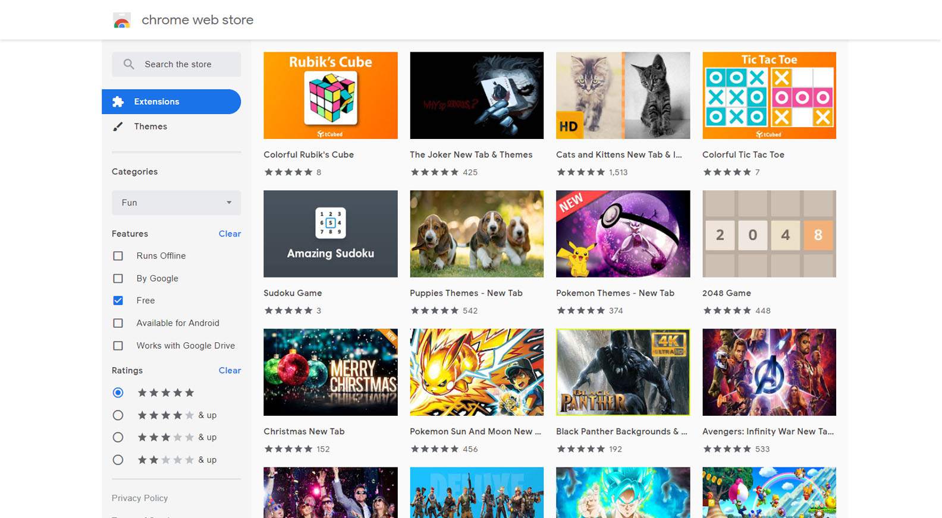Click Pokemon Themes - New Tab title
Image resolution: width=942 pixels, height=518 pixels.
coord(615,293)
